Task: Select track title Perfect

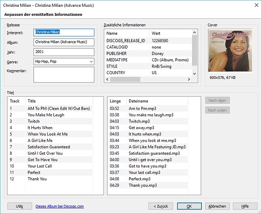Action: tap(34, 172)
